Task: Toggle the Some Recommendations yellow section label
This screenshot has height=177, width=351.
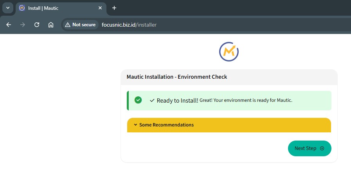Action: (x=166, y=125)
